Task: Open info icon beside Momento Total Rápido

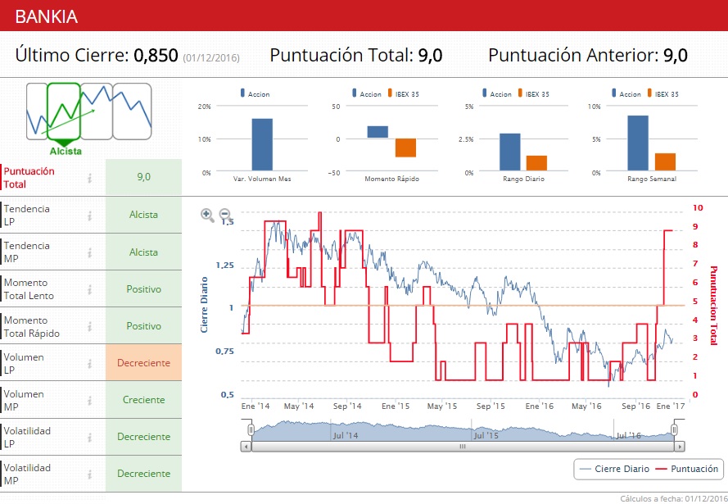Action: tap(89, 326)
